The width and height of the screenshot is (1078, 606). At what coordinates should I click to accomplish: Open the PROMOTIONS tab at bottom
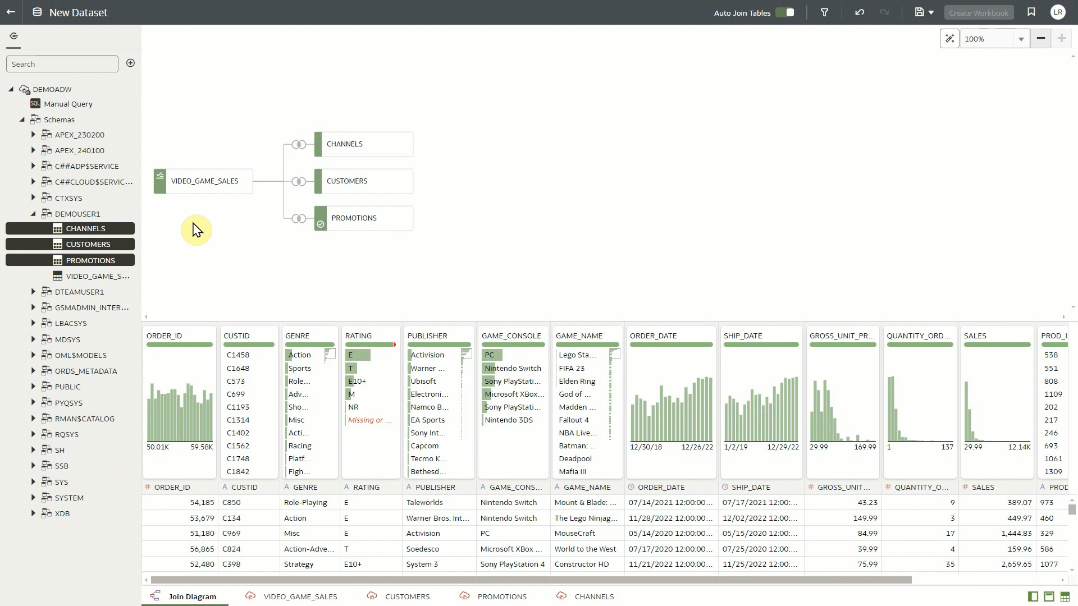502,596
